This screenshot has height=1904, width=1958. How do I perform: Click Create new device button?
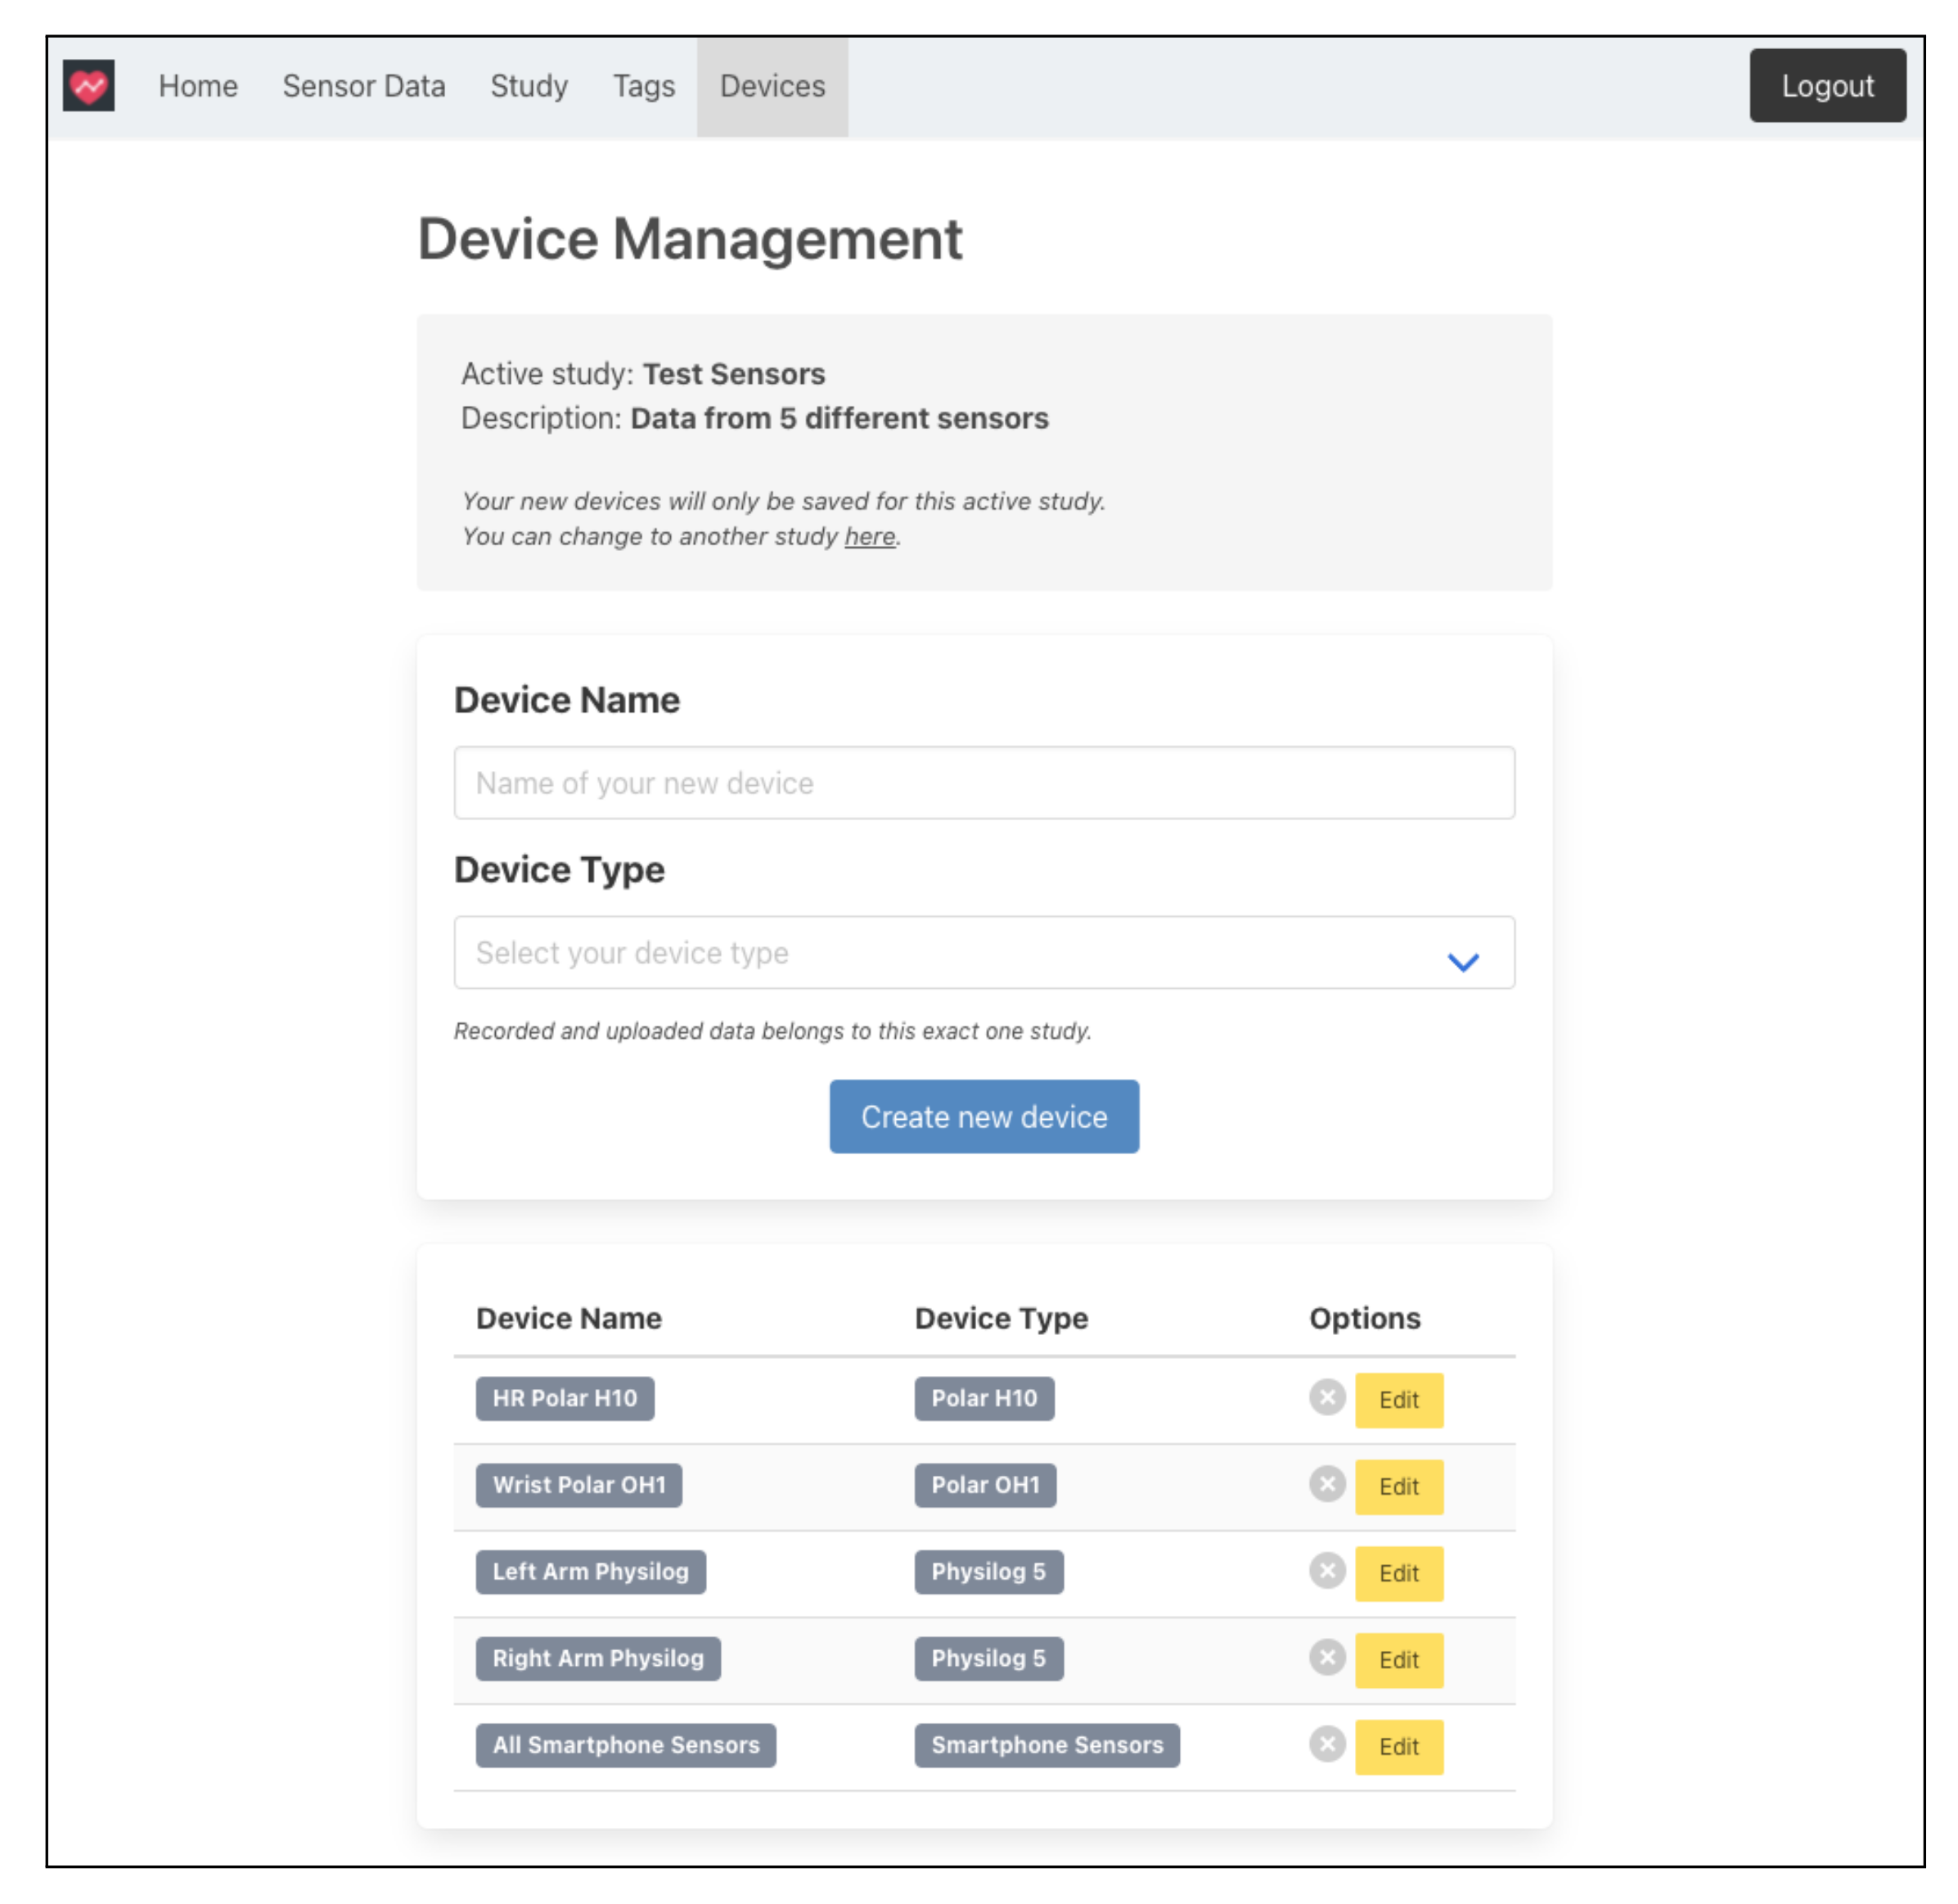[x=984, y=1116]
